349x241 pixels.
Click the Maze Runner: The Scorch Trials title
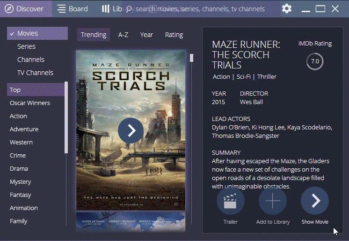click(246, 55)
